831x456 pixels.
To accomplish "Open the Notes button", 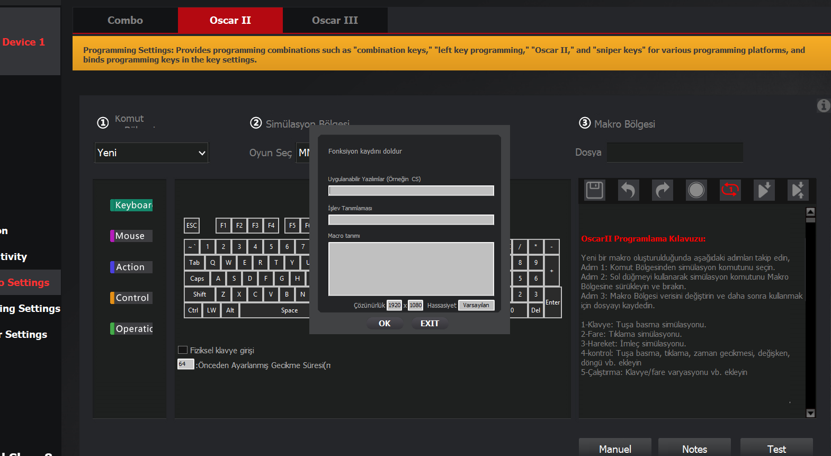I will 694,449.
